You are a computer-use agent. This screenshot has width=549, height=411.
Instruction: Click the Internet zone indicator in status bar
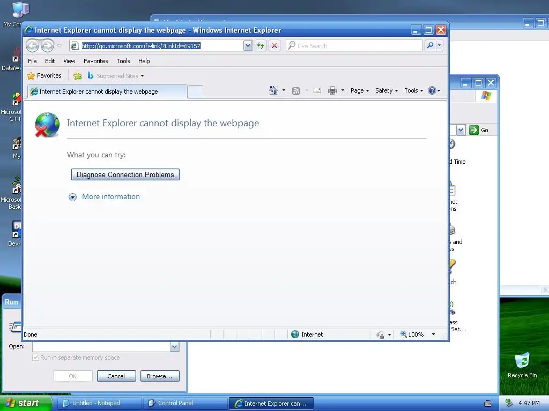(x=307, y=334)
